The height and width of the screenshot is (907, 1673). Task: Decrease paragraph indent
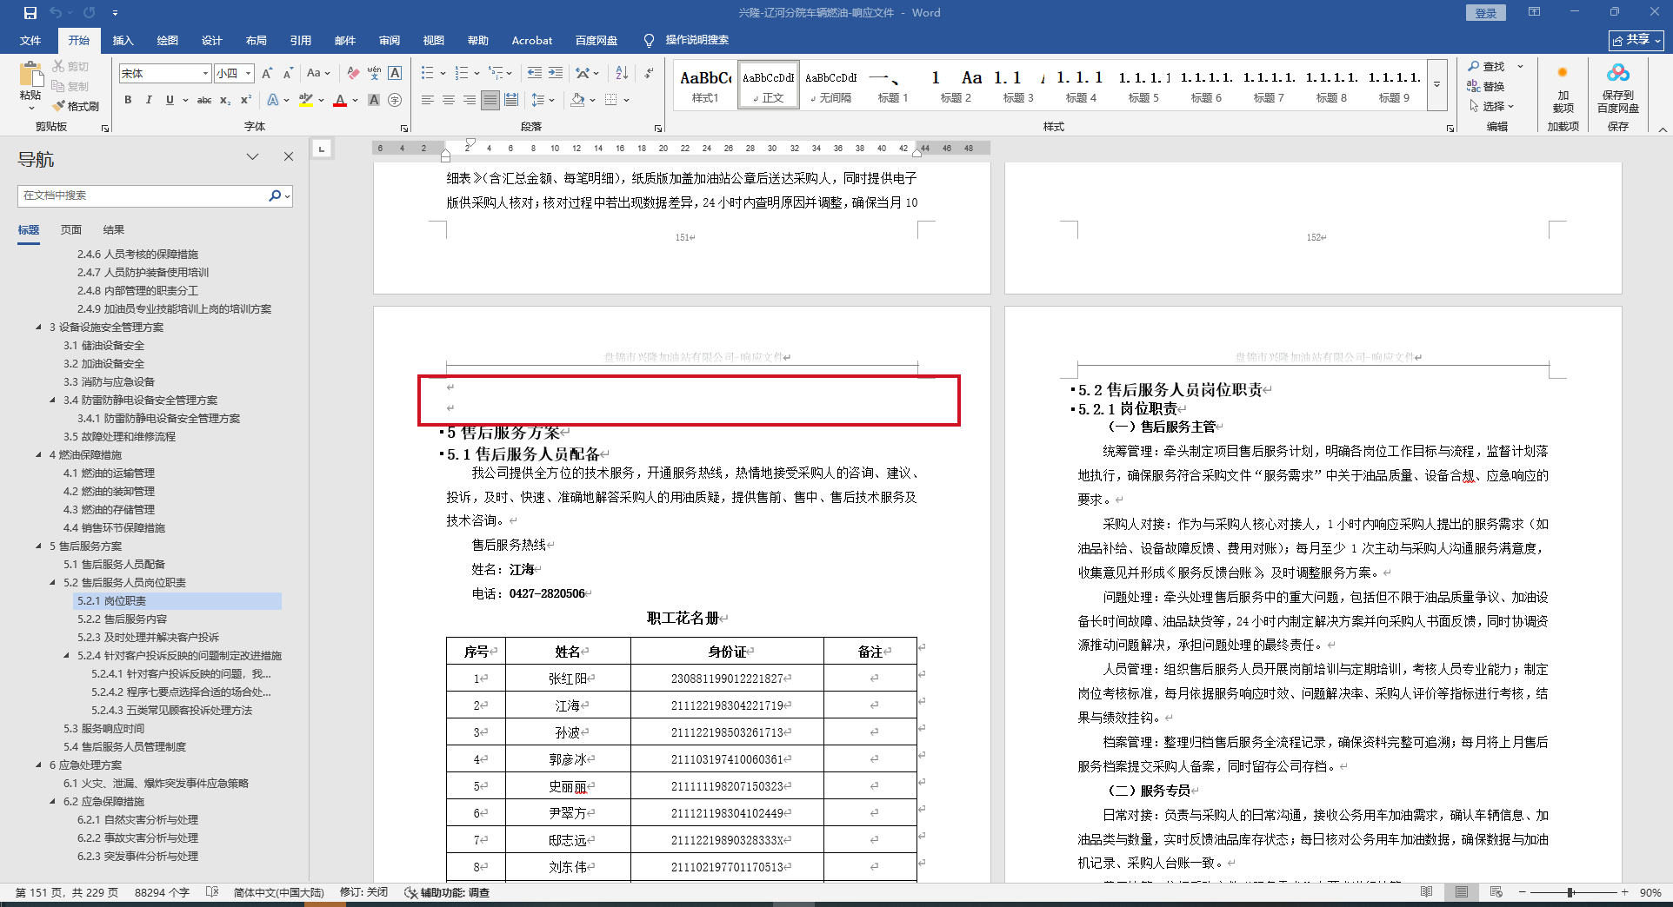[534, 74]
